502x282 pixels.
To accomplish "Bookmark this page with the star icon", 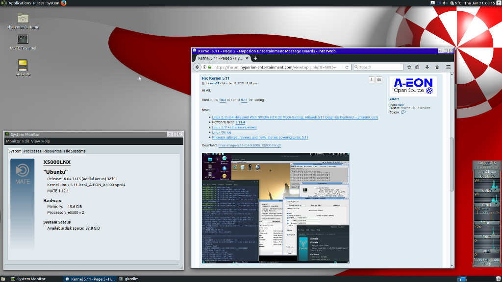I will click(409, 67).
